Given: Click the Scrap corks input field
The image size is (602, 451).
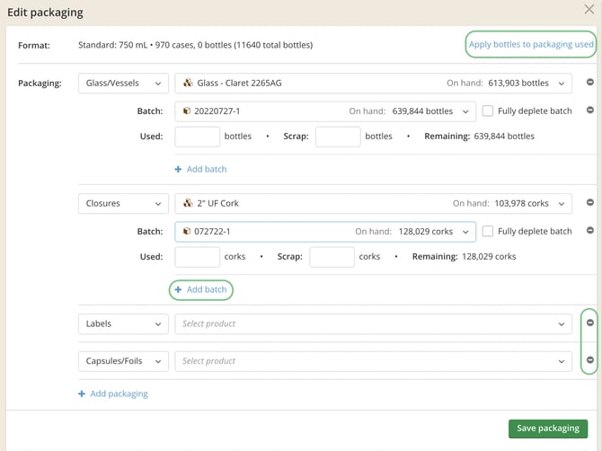Looking at the screenshot, I should click(332, 257).
